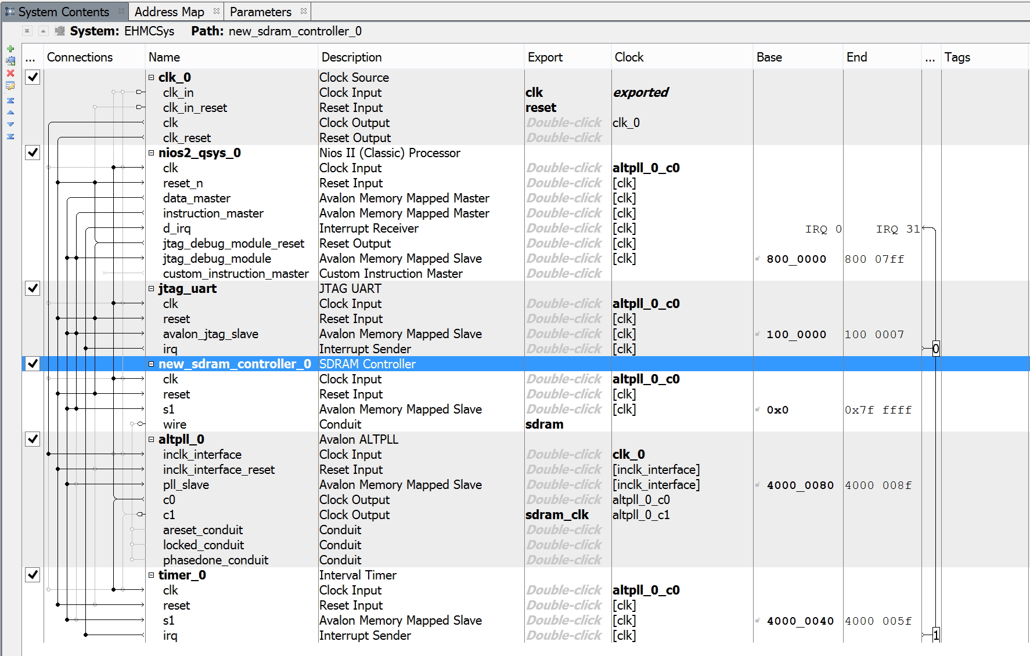
Task: Click the sdram_clk export name
Action: [x=557, y=514]
